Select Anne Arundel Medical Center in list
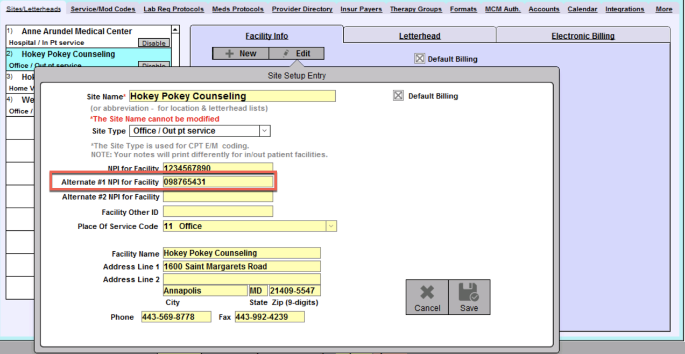 [76, 32]
